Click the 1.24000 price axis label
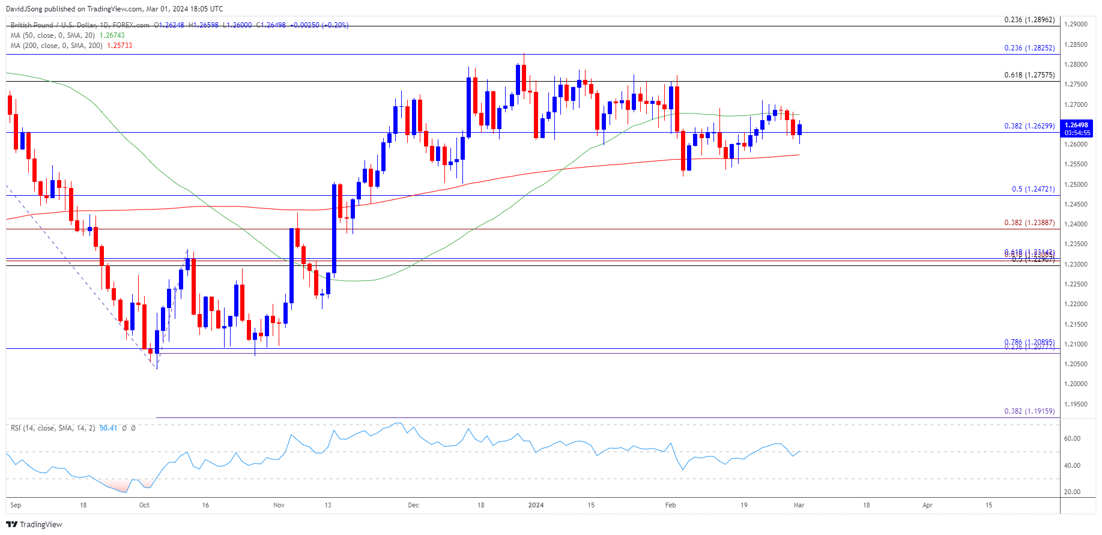This screenshot has width=1102, height=535. [x=1076, y=224]
